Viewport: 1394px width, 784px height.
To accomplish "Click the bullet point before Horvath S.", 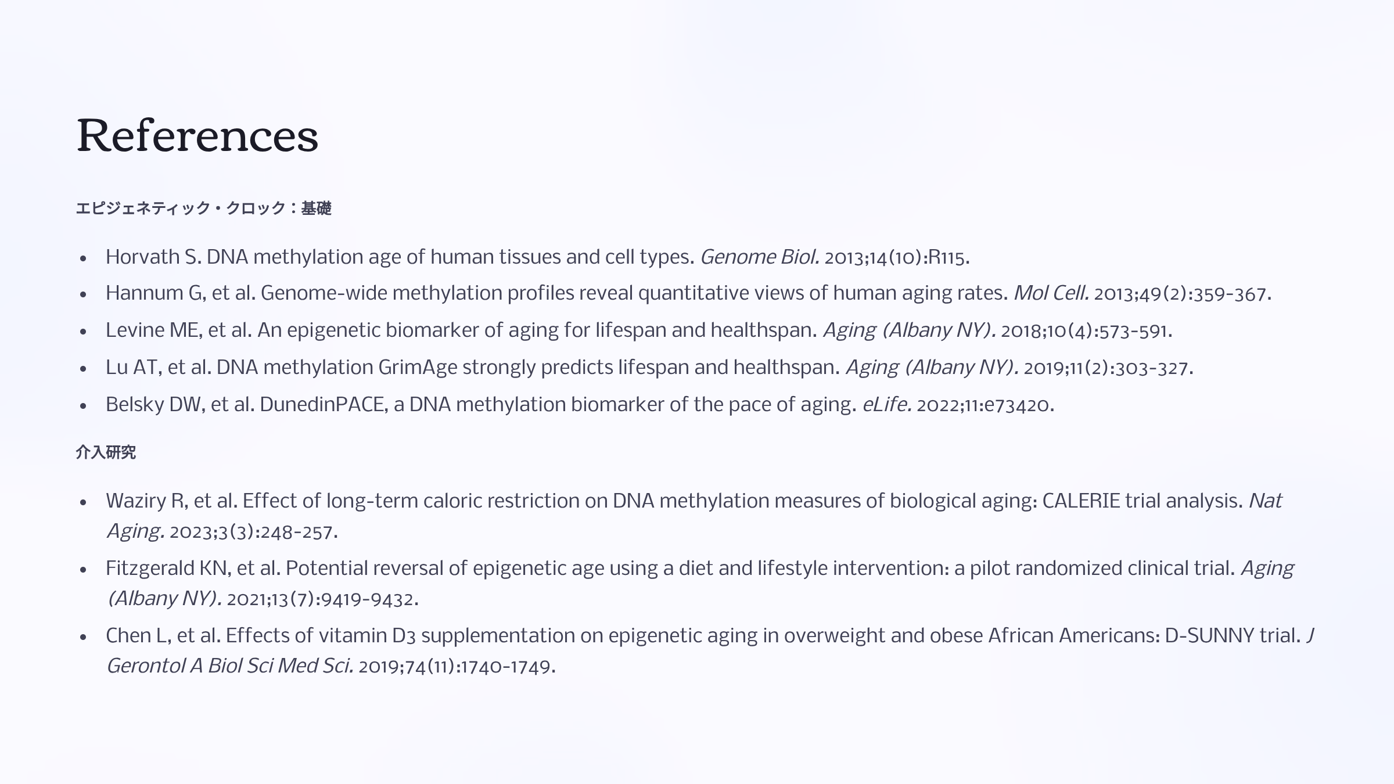I will 83,258.
